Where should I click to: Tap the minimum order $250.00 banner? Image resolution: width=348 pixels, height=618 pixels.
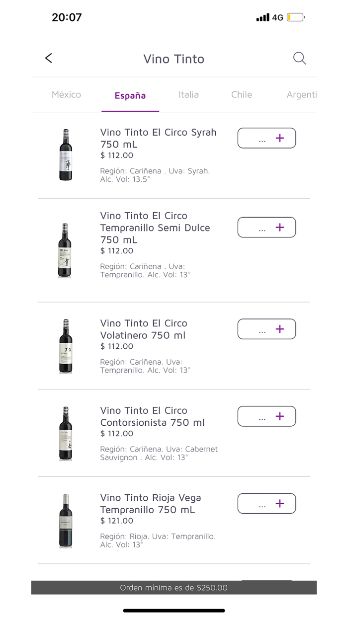(174, 587)
